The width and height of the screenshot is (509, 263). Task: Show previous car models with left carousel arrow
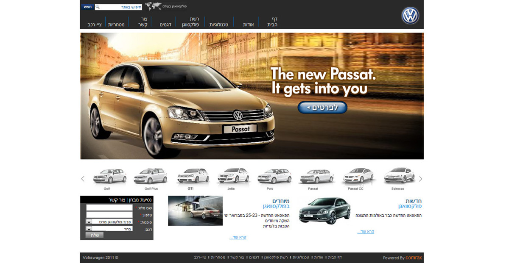coord(83,179)
